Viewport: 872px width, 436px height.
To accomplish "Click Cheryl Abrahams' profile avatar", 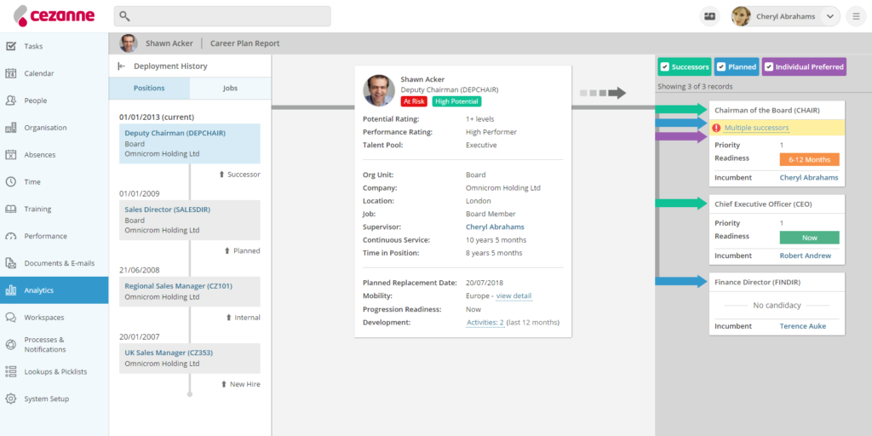I will coord(742,17).
